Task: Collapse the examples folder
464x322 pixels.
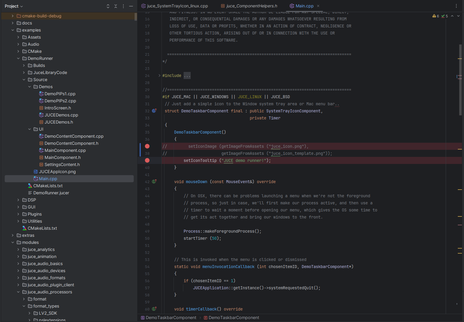Action: [13, 30]
